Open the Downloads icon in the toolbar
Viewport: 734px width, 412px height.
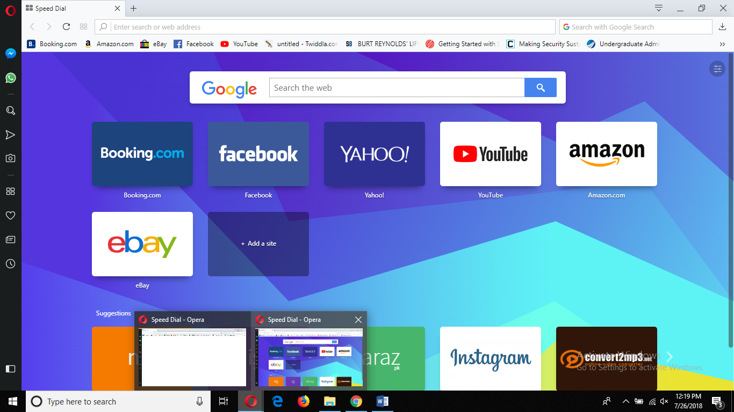click(x=722, y=26)
